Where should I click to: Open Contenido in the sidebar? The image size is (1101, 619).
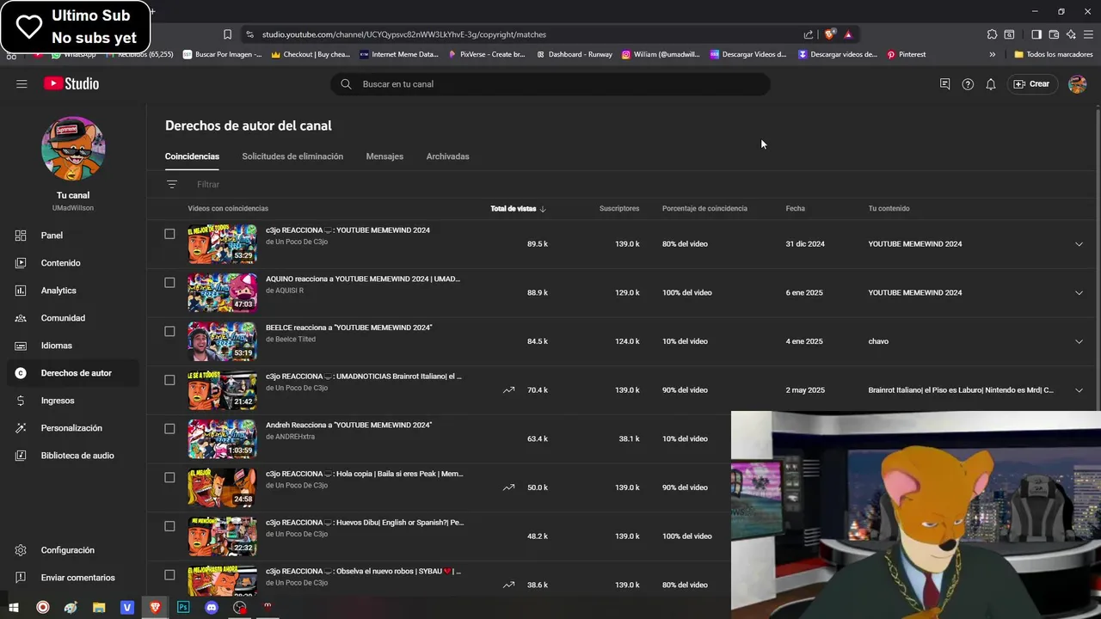tap(73, 263)
